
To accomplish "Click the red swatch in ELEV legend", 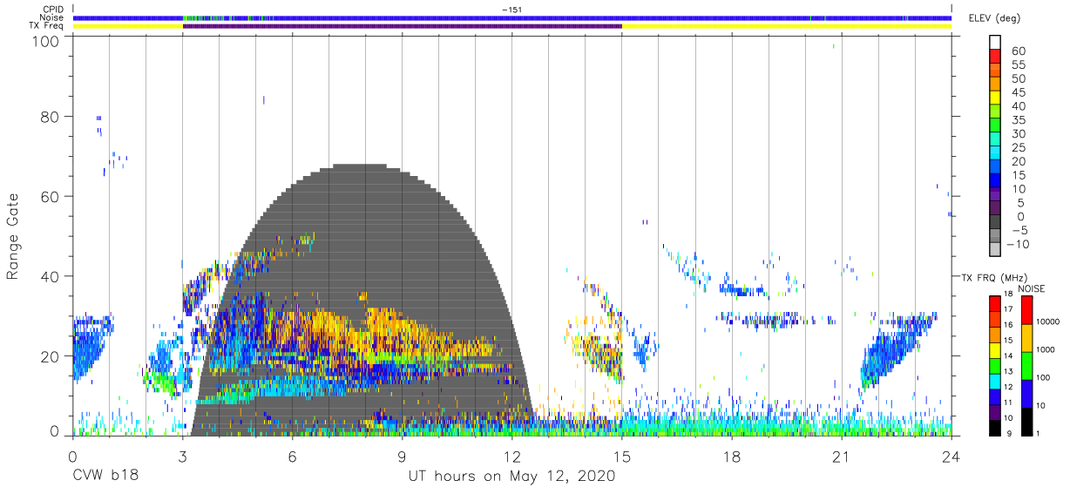I will pos(997,58).
